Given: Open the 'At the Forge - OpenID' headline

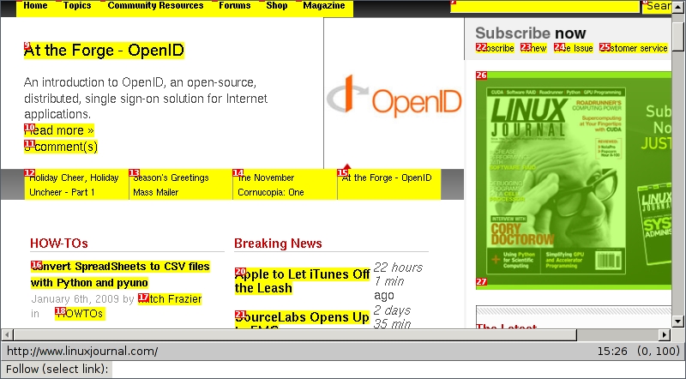Looking at the screenshot, I should coord(104,51).
